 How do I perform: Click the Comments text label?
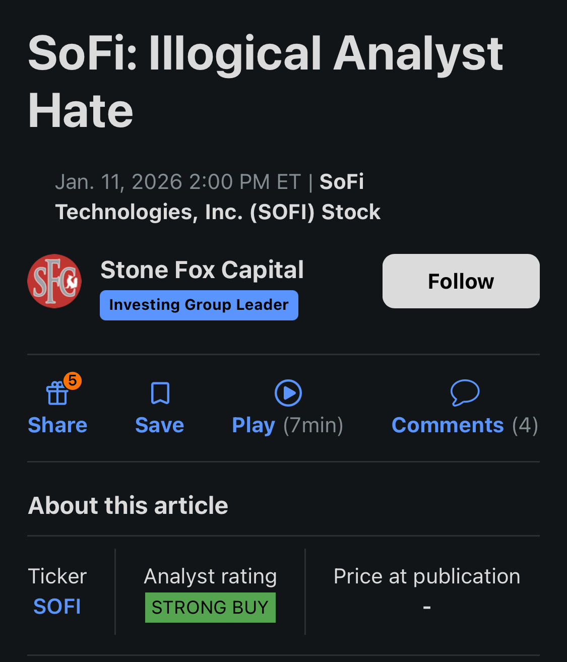pos(448,425)
